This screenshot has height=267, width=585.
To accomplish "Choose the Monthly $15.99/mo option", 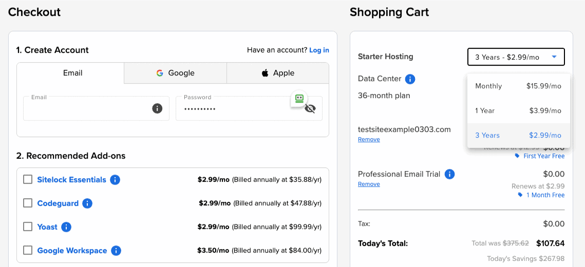I will pos(518,86).
